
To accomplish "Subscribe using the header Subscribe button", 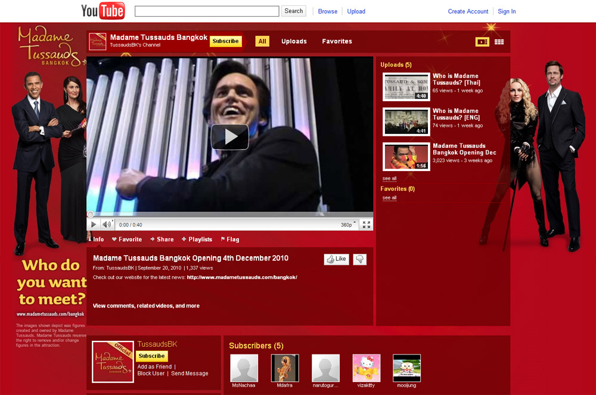I will tap(225, 41).
